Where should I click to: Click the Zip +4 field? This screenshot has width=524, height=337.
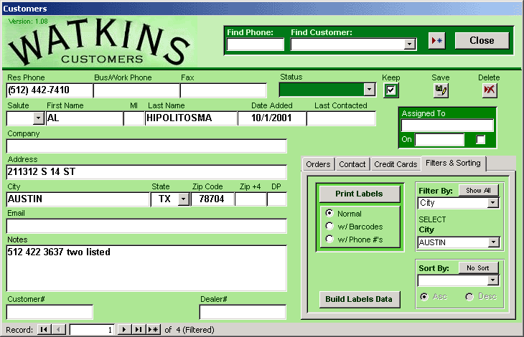(x=251, y=199)
